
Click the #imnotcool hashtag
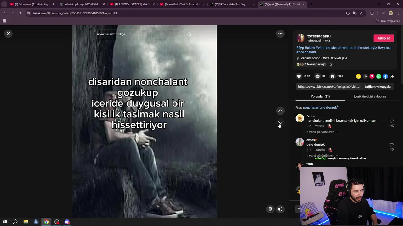(347, 48)
